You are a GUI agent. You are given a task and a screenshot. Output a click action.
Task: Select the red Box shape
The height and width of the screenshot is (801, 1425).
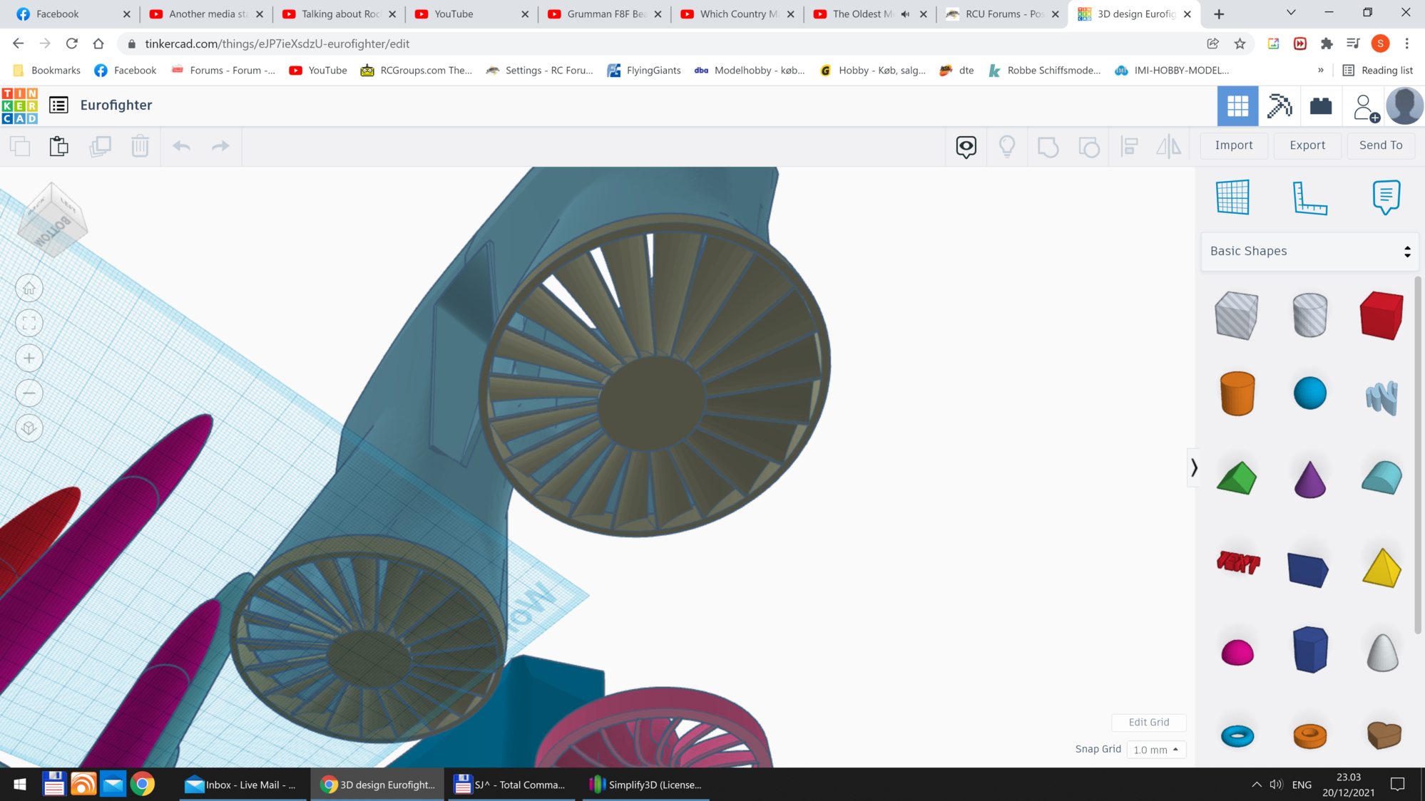click(1381, 315)
